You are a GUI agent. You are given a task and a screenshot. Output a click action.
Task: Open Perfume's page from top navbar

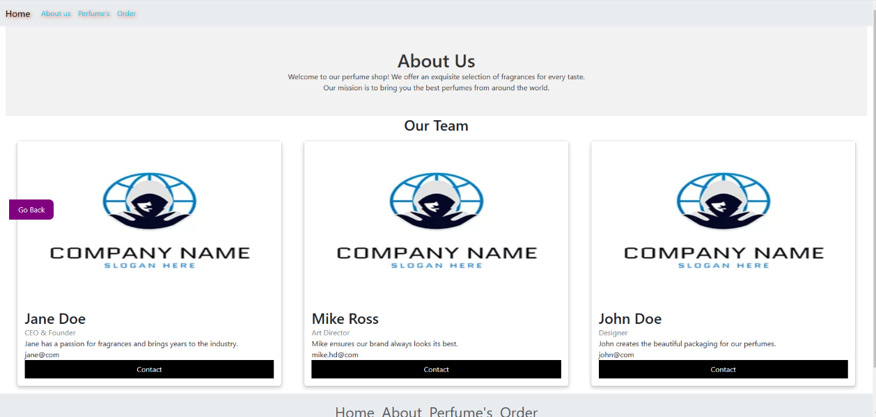[94, 14]
